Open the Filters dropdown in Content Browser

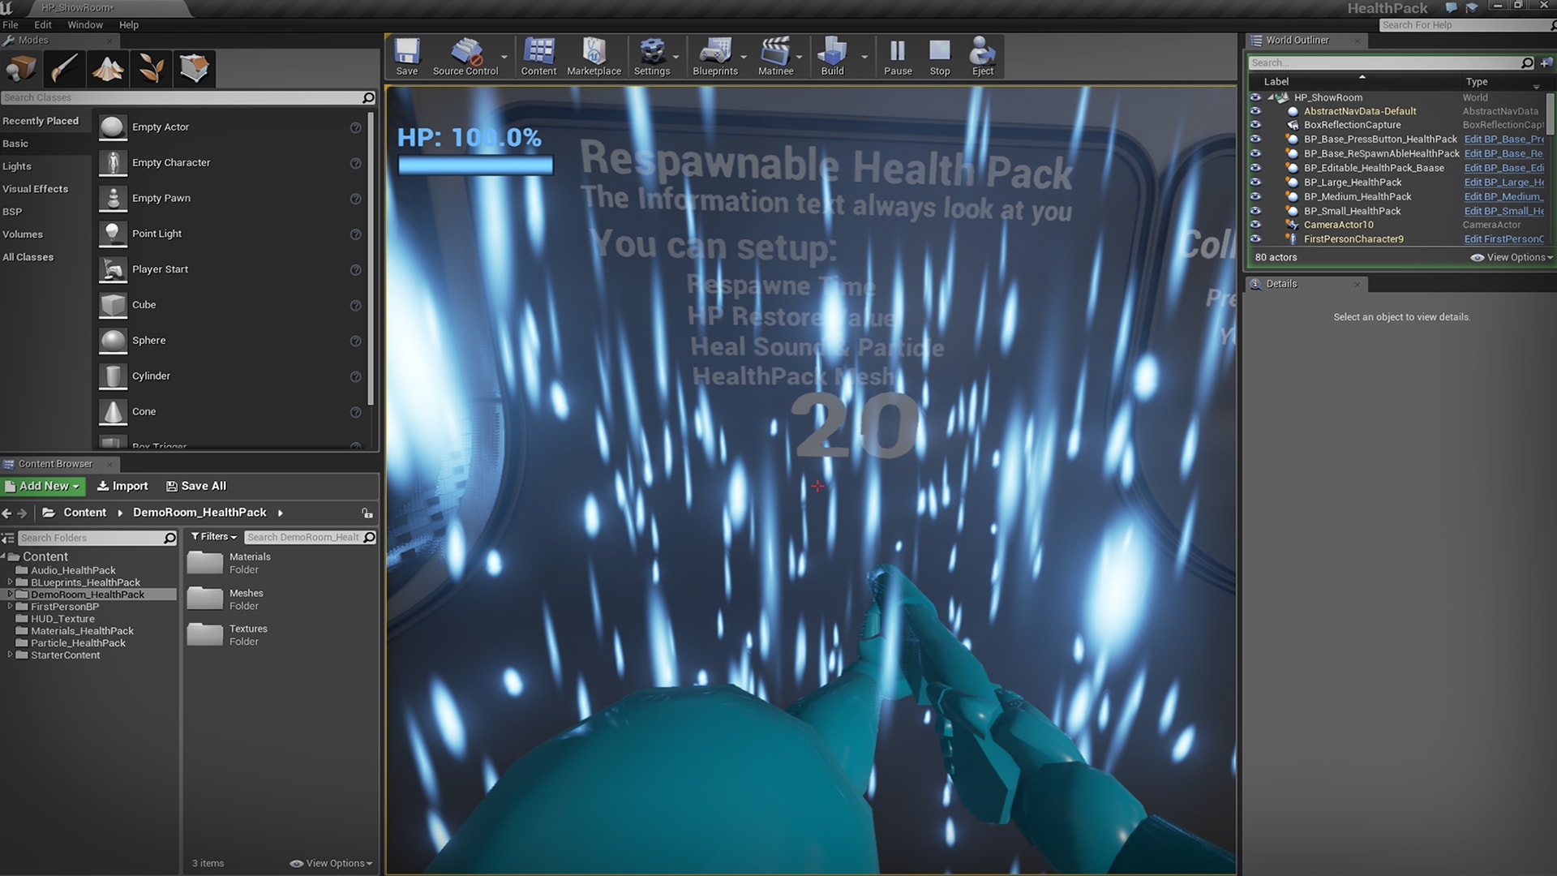[x=212, y=536]
